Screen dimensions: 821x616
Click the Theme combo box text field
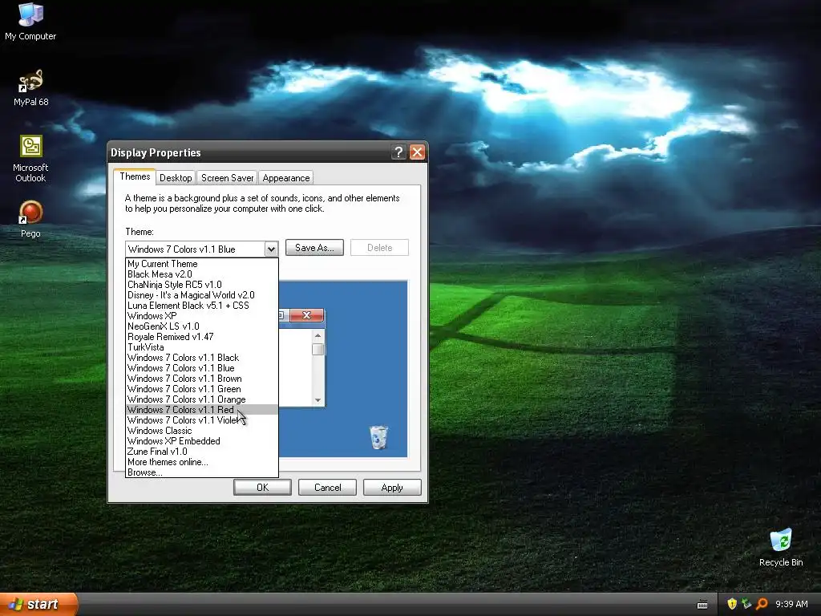point(195,249)
